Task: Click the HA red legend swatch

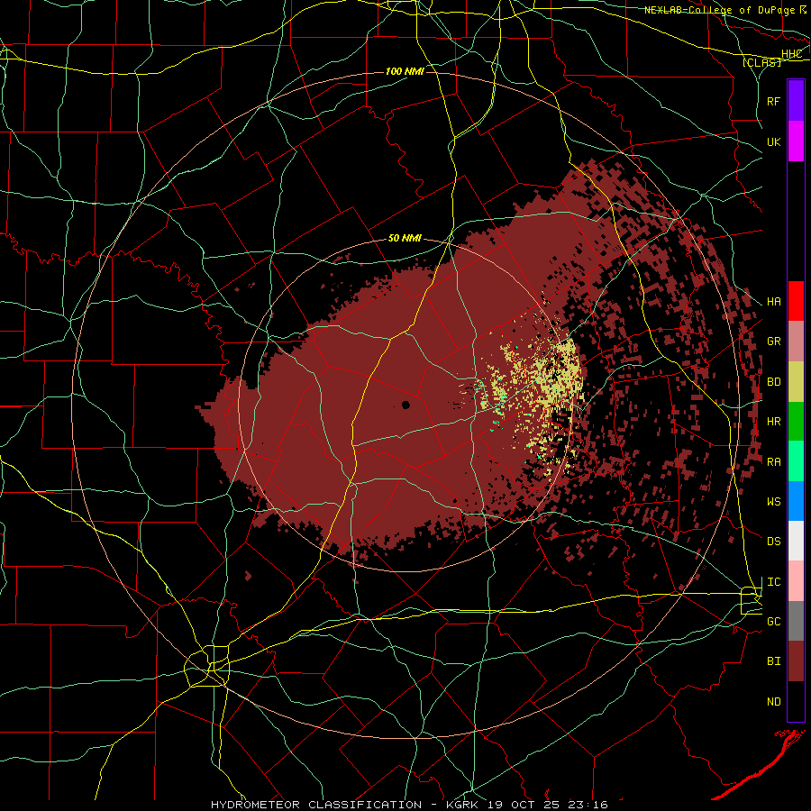Action: [x=796, y=301]
